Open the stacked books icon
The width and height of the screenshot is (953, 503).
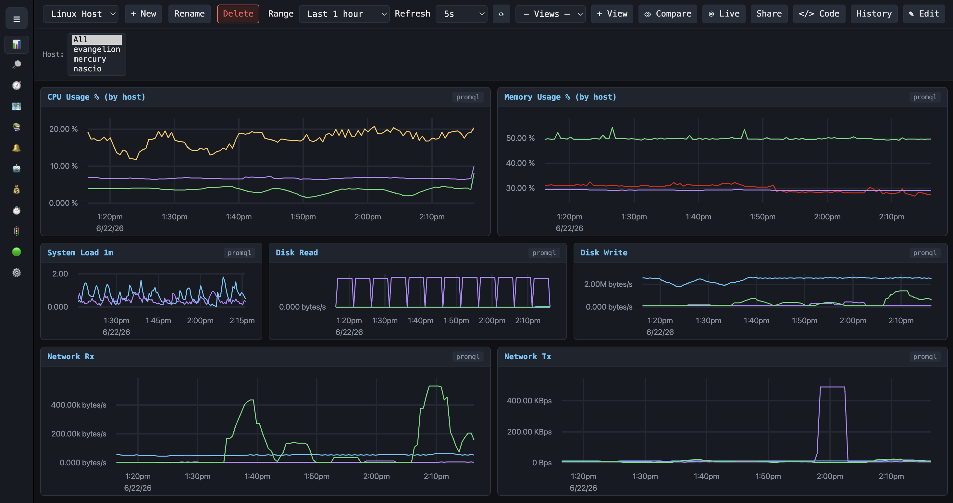(x=16, y=127)
